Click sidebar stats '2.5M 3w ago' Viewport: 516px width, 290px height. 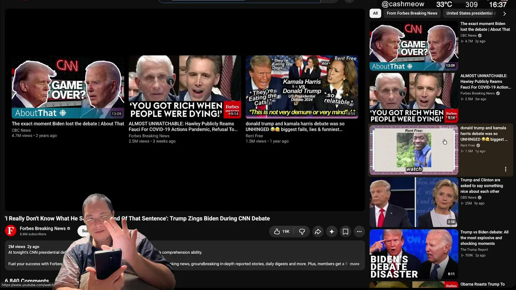click(x=473, y=99)
